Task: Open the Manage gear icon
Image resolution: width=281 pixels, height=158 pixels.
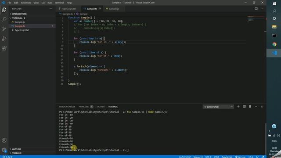Action: coord(4,150)
